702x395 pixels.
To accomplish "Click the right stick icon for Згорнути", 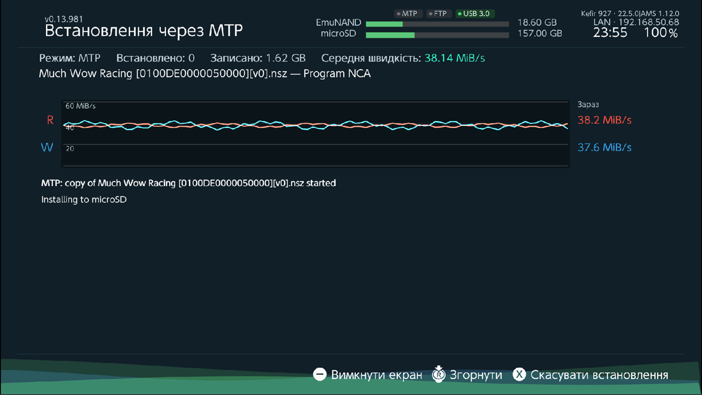I will pyautogui.click(x=439, y=374).
